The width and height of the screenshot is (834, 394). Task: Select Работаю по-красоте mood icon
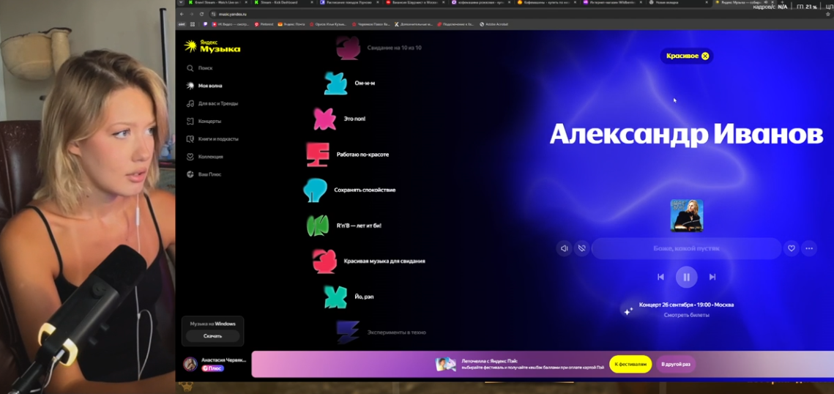point(318,155)
